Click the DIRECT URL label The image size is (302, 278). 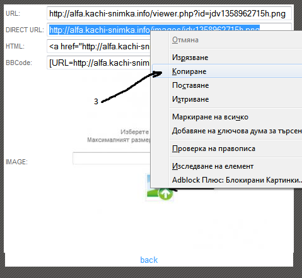point(25,30)
